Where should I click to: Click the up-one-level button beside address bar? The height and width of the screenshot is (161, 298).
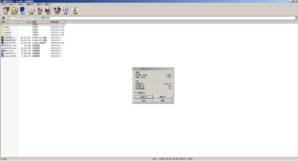pyautogui.click(x=3, y=18)
